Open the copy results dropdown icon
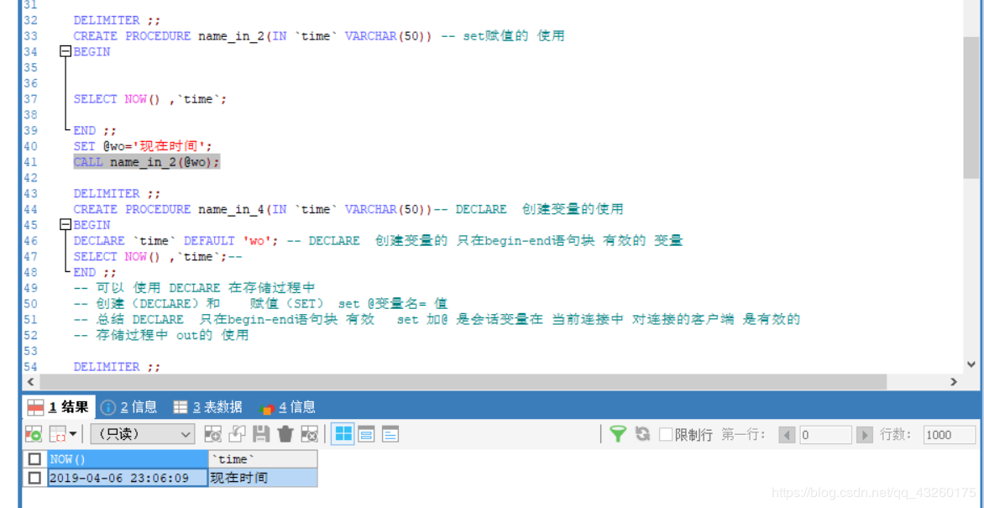984x508 pixels. tap(63, 434)
